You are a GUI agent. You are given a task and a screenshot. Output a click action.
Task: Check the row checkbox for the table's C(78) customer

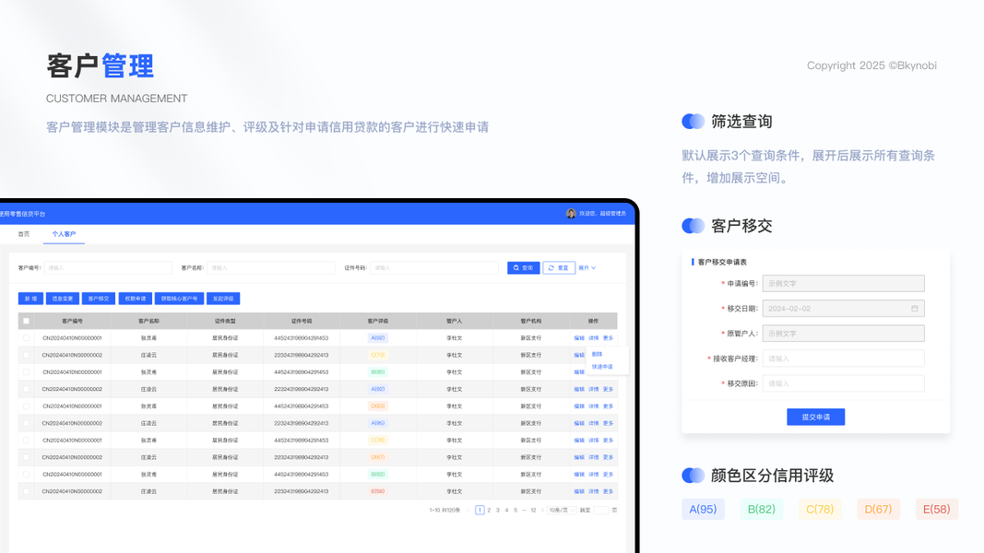[x=27, y=441]
